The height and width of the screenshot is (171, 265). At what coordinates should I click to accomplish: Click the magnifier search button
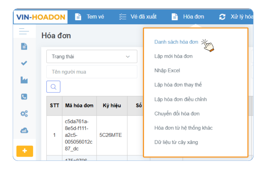coord(53,87)
